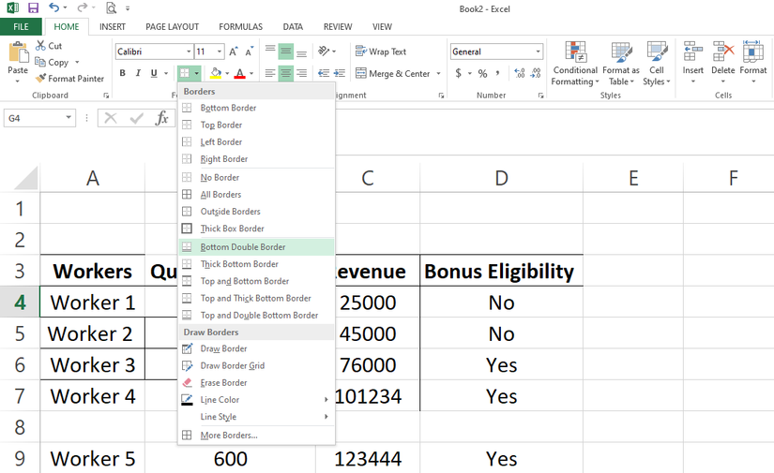Click the Select All corner triangle
The height and width of the screenshot is (473, 774).
[x=24, y=178]
